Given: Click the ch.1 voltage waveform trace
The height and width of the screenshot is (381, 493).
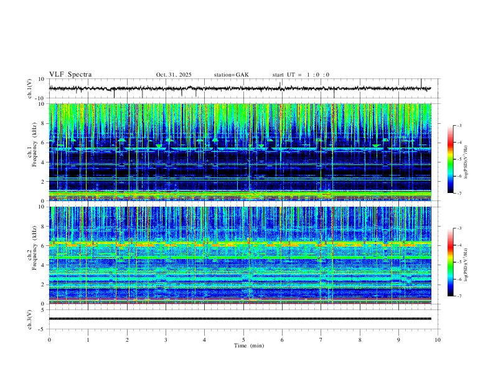Looking at the screenshot, I should pyautogui.click(x=240, y=88).
